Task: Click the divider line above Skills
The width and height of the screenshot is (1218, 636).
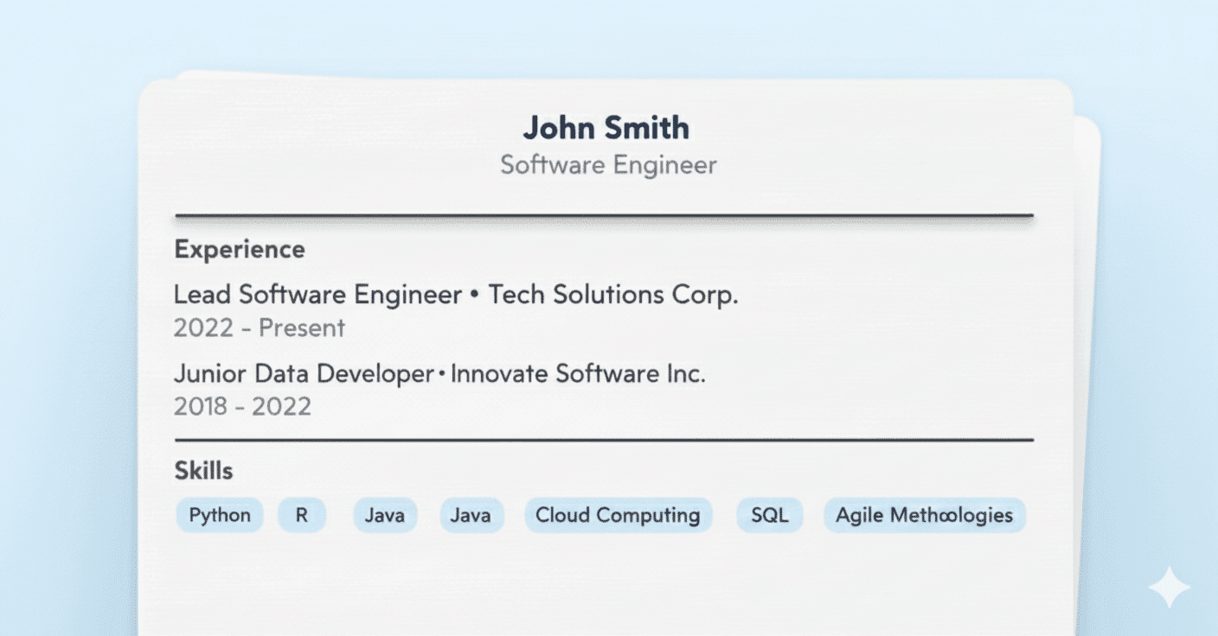Action: click(x=604, y=440)
